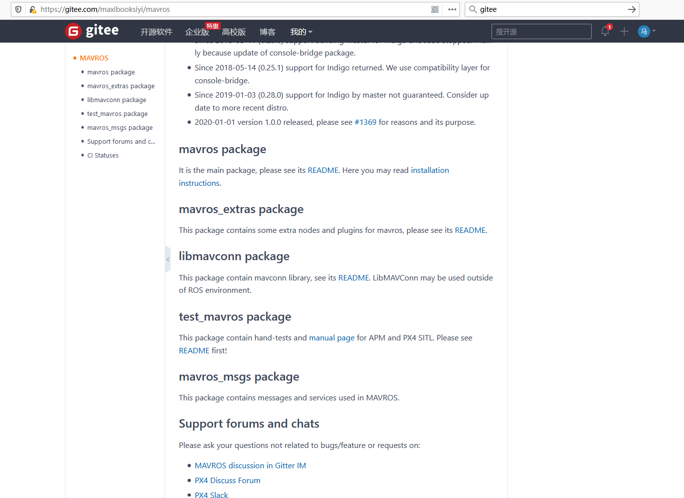684x498 pixels.
Task: Jump to mavros_msgs package in sidebar
Action: tap(120, 127)
